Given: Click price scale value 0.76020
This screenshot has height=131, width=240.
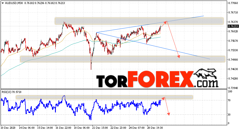Looking at the screenshot, I should point(233,31).
